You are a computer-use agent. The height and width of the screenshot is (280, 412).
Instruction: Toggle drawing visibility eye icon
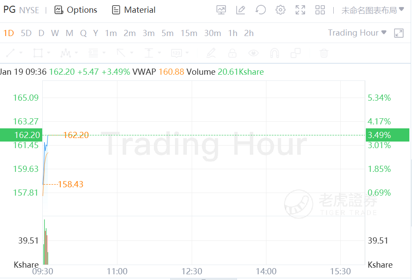coord(253,53)
